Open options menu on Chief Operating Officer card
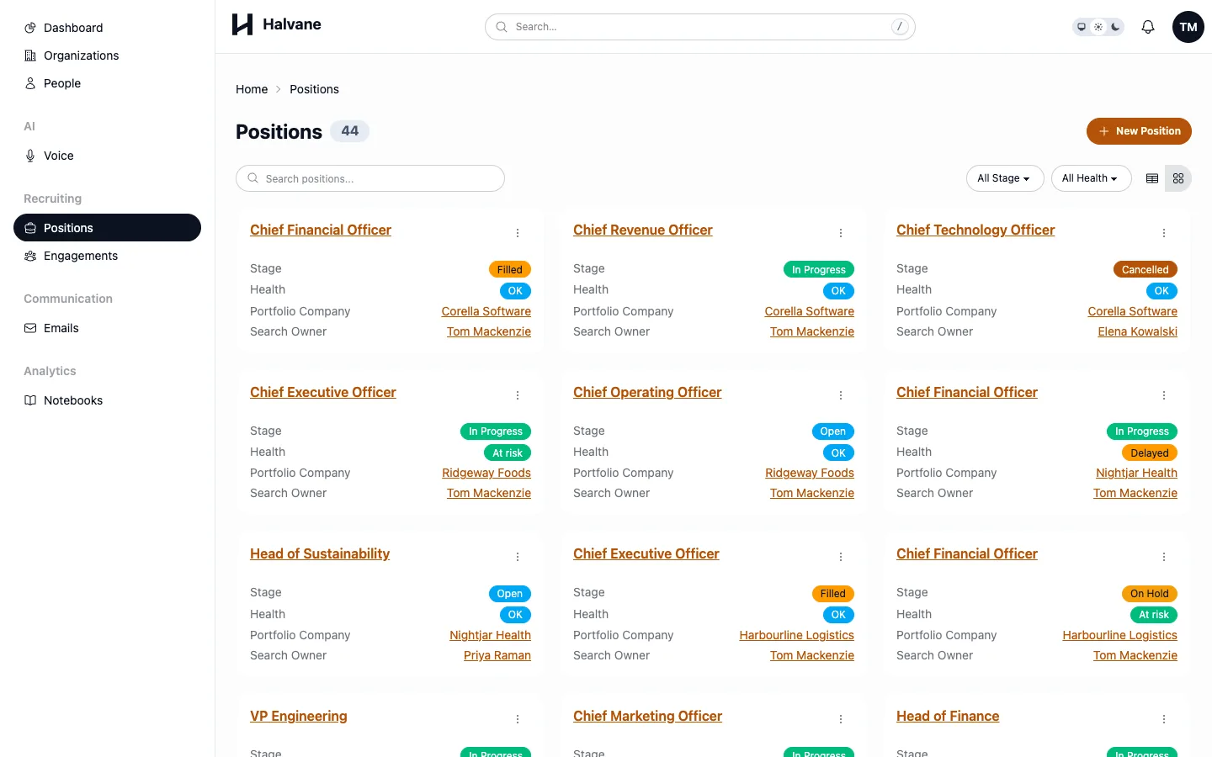 coord(841,395)
